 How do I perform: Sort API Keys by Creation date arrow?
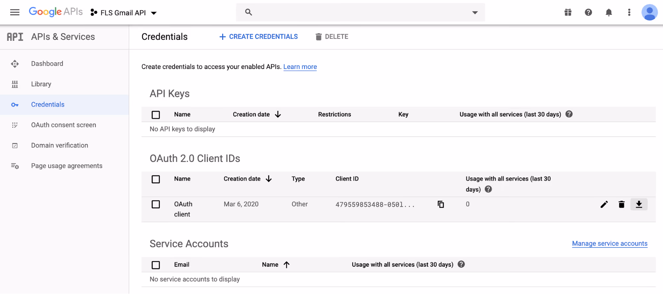click(x=278, y=114)
